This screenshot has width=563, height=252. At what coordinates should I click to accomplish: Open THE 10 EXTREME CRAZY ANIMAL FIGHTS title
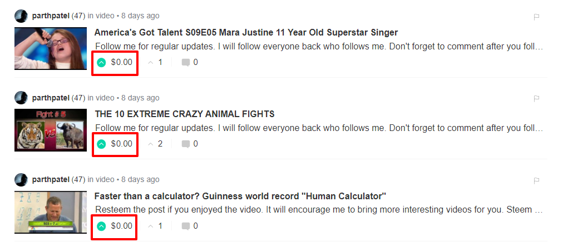(x=184, y=114)
